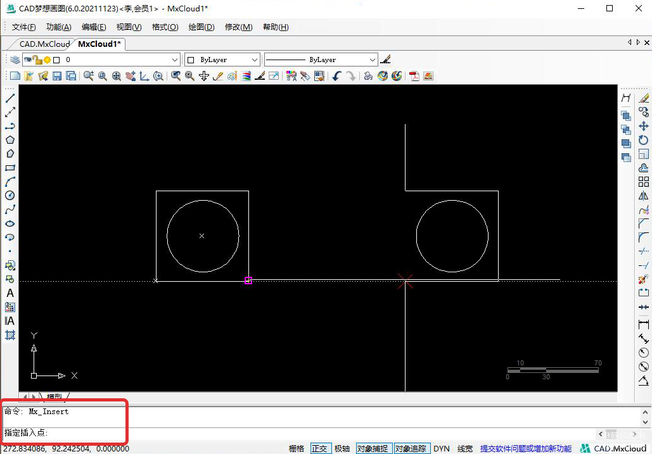Click the Print icon
Image resolution: width=652 pixels, height=454 pixels.
point(368,76)
